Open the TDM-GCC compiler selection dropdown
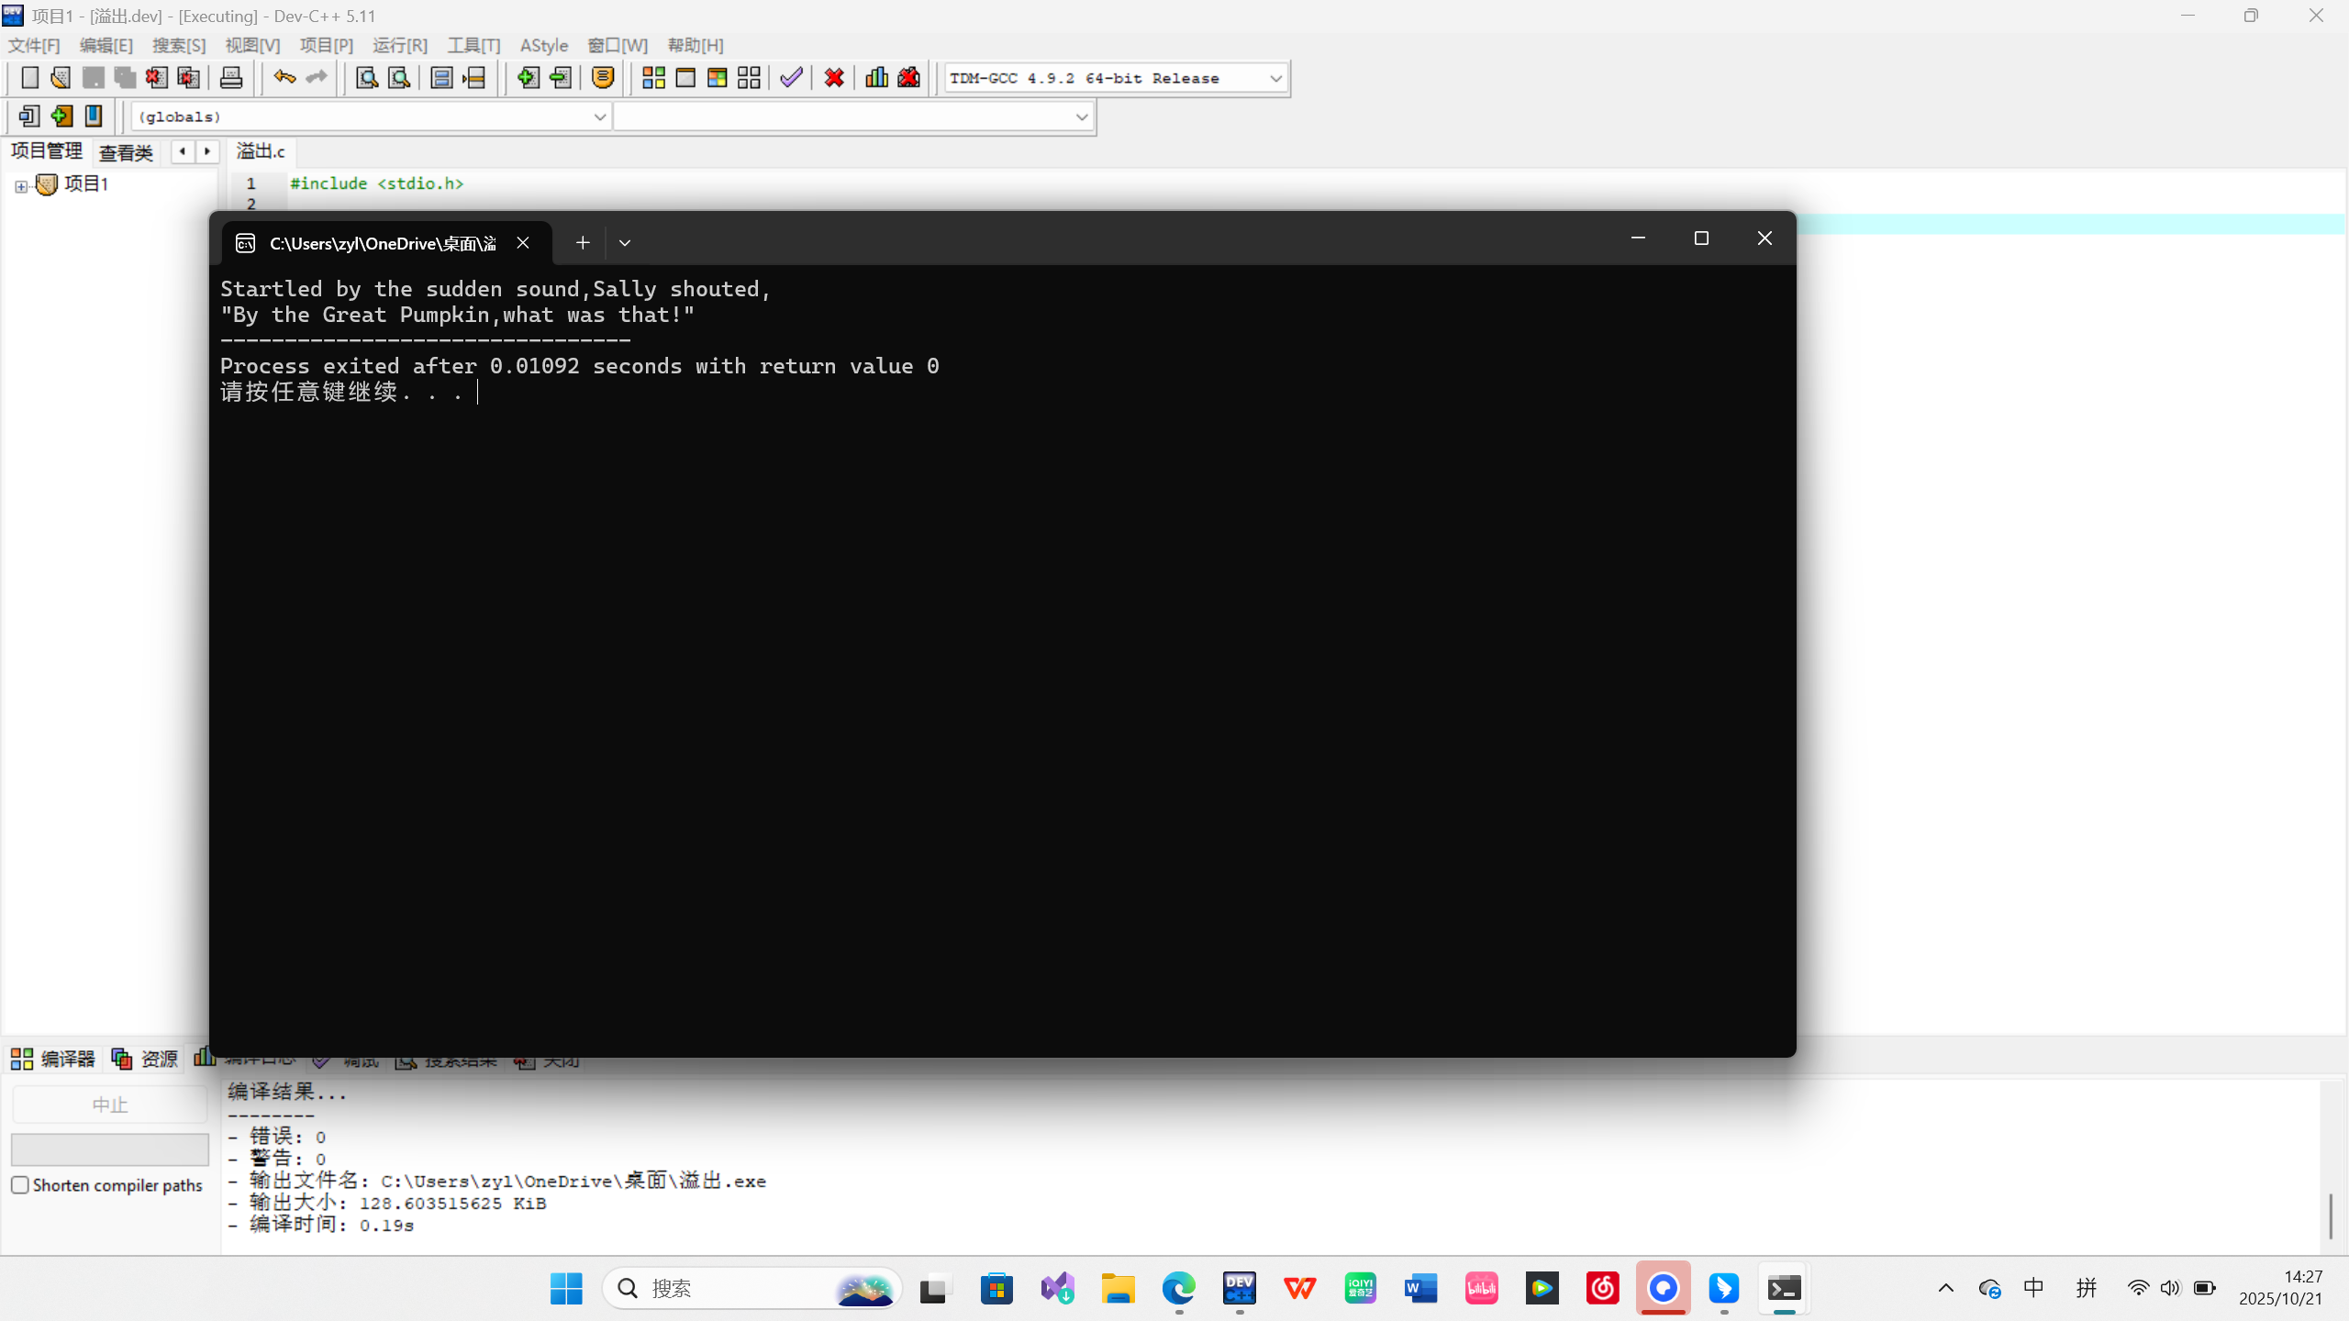Image resolution: width=2349 pixels, height=1321 pixels. click(x=1275, y=79)
